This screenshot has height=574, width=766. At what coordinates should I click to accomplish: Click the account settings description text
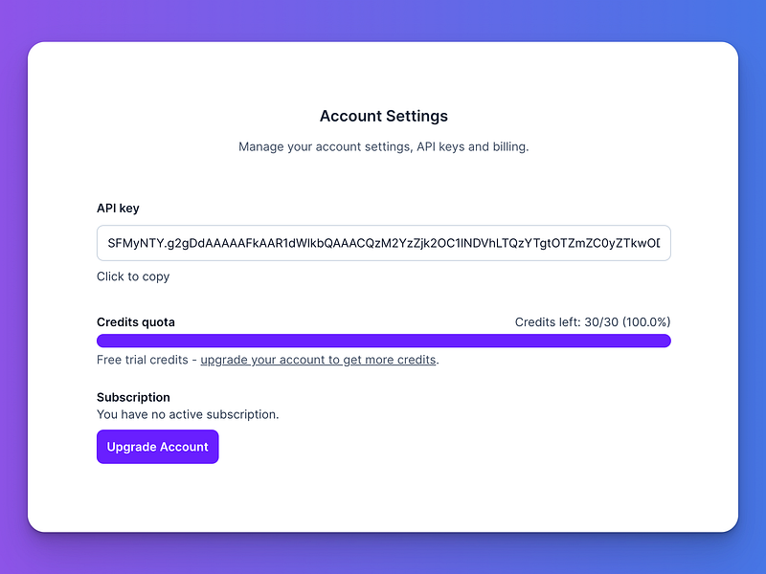383,146
